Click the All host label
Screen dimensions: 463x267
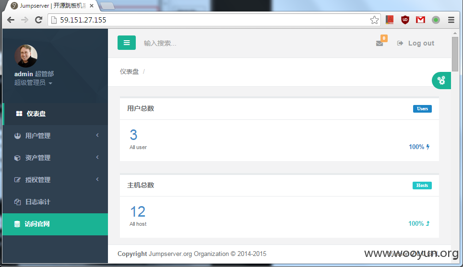click(x=138, y=224)
